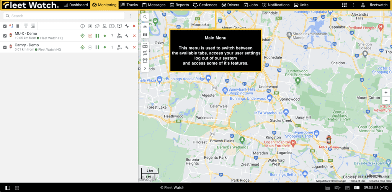Uncheck the Camry - Demo checkbox
Screen dimensions: 392x192
coord(5,47)
